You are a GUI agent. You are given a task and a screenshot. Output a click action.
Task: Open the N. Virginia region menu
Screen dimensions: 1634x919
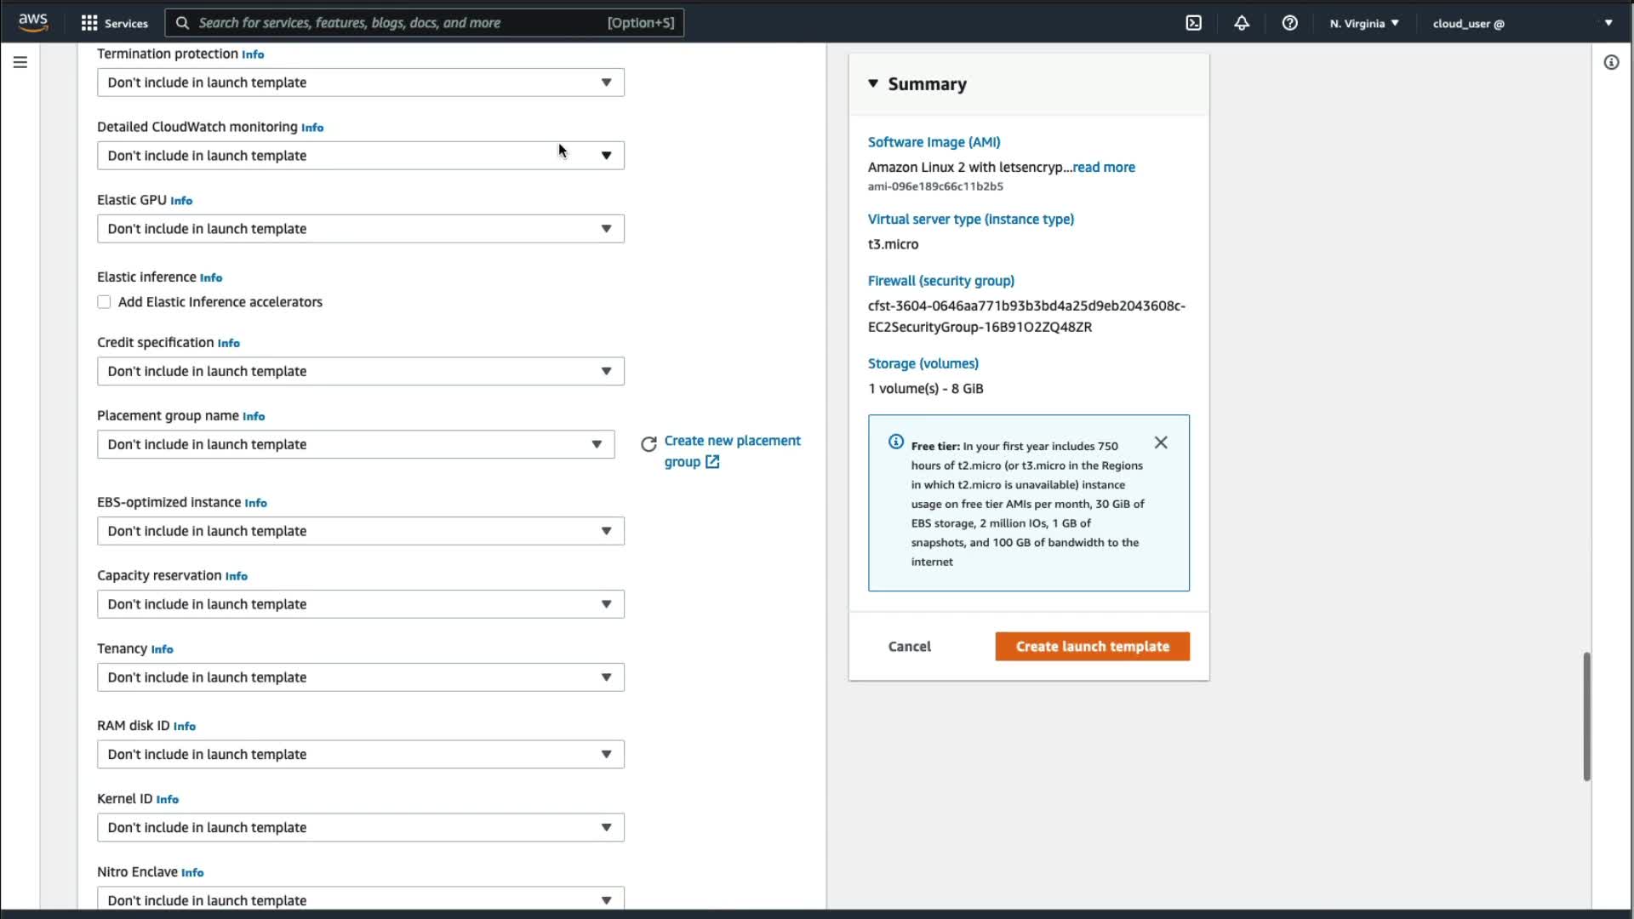[1363, 23]
